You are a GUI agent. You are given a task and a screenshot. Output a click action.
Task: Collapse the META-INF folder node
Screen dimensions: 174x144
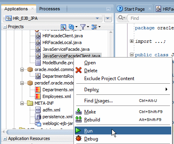pos(22,103)
